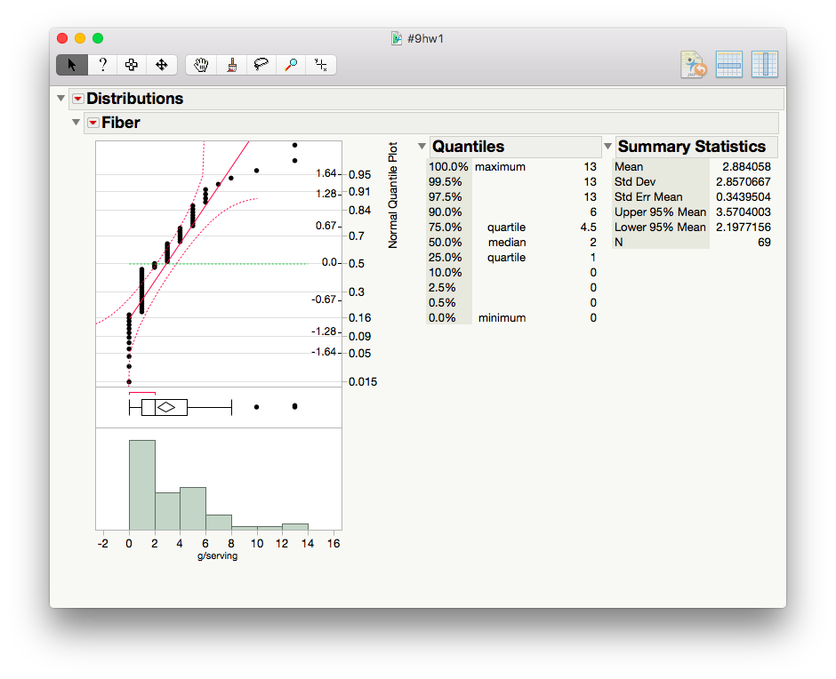Click the data table rows icon

pos(729,65)
